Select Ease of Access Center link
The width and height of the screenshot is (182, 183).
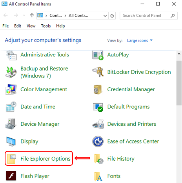tap(133, 141)
